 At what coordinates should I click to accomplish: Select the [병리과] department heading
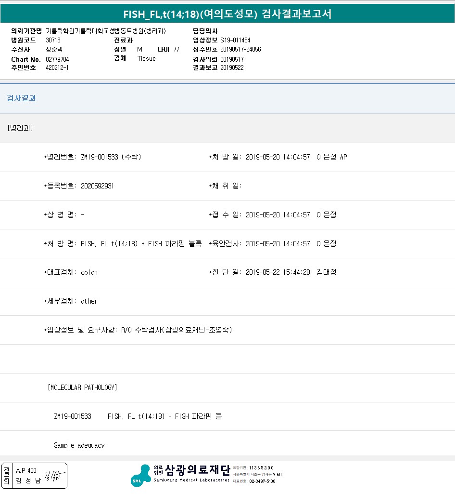(x=20, y=128)
